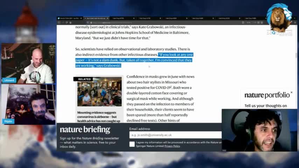Open the Related article restaurant thumbnail

click(x=99, y=92)
